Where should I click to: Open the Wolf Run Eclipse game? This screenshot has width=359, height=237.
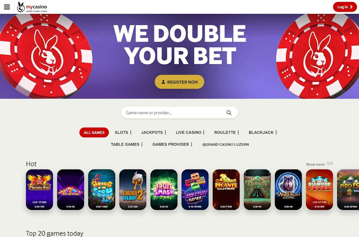click(288, 190)
